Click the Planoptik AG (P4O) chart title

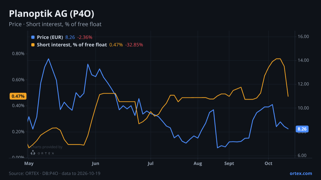[x=51, y=14]
